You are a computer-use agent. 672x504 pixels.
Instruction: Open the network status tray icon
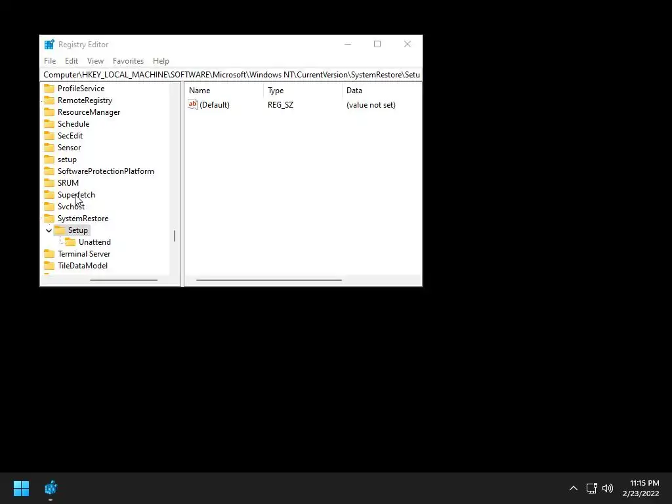pos(592,488)
